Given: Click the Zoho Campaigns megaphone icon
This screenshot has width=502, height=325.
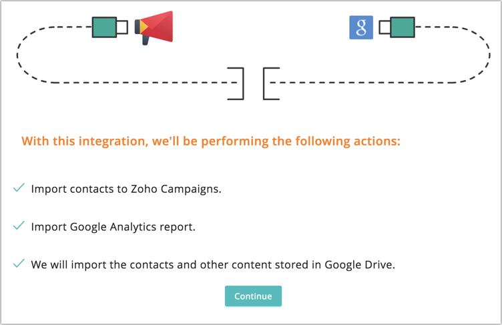Looking at the screenshot, I should pos(154,27).
